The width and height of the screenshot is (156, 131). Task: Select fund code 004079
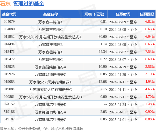click(x=9, y=21)
